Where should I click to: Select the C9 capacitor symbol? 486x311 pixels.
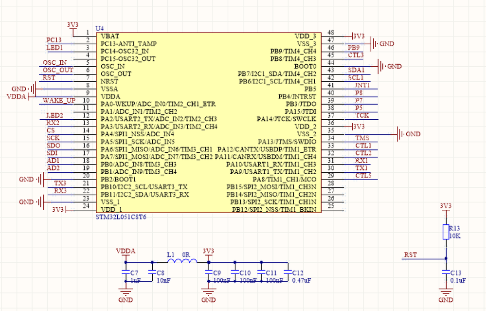[209, 272]
